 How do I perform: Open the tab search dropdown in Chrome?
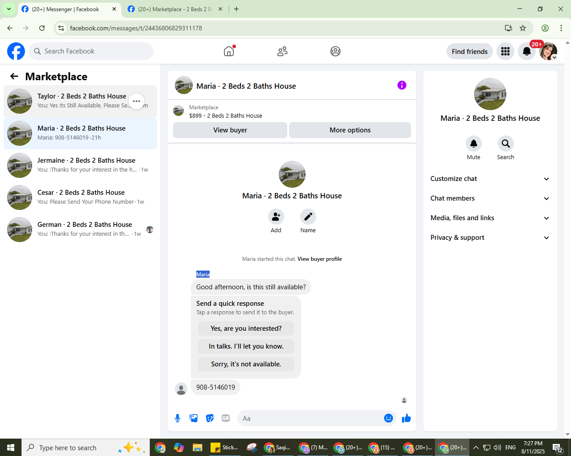click(9, 9)
